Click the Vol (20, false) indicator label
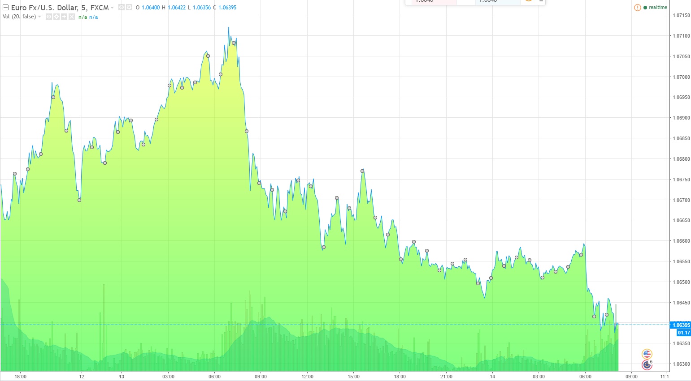This screenshot has width=691, height=381. [x=19, y=17]
